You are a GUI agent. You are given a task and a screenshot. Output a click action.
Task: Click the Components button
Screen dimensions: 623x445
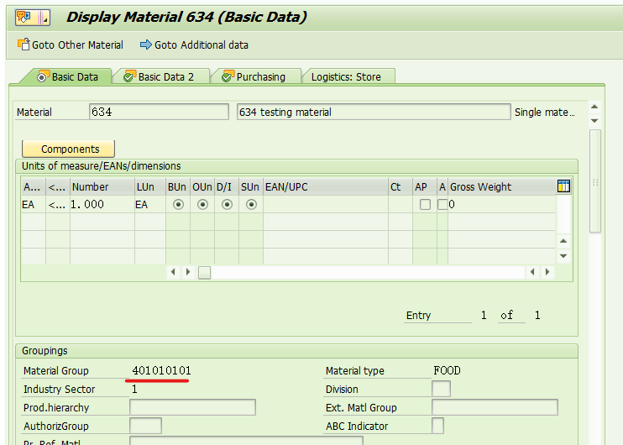[x=68, y=149]
